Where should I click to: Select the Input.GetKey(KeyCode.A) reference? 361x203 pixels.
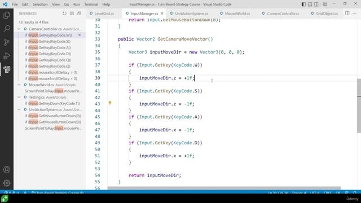(47, 47)
